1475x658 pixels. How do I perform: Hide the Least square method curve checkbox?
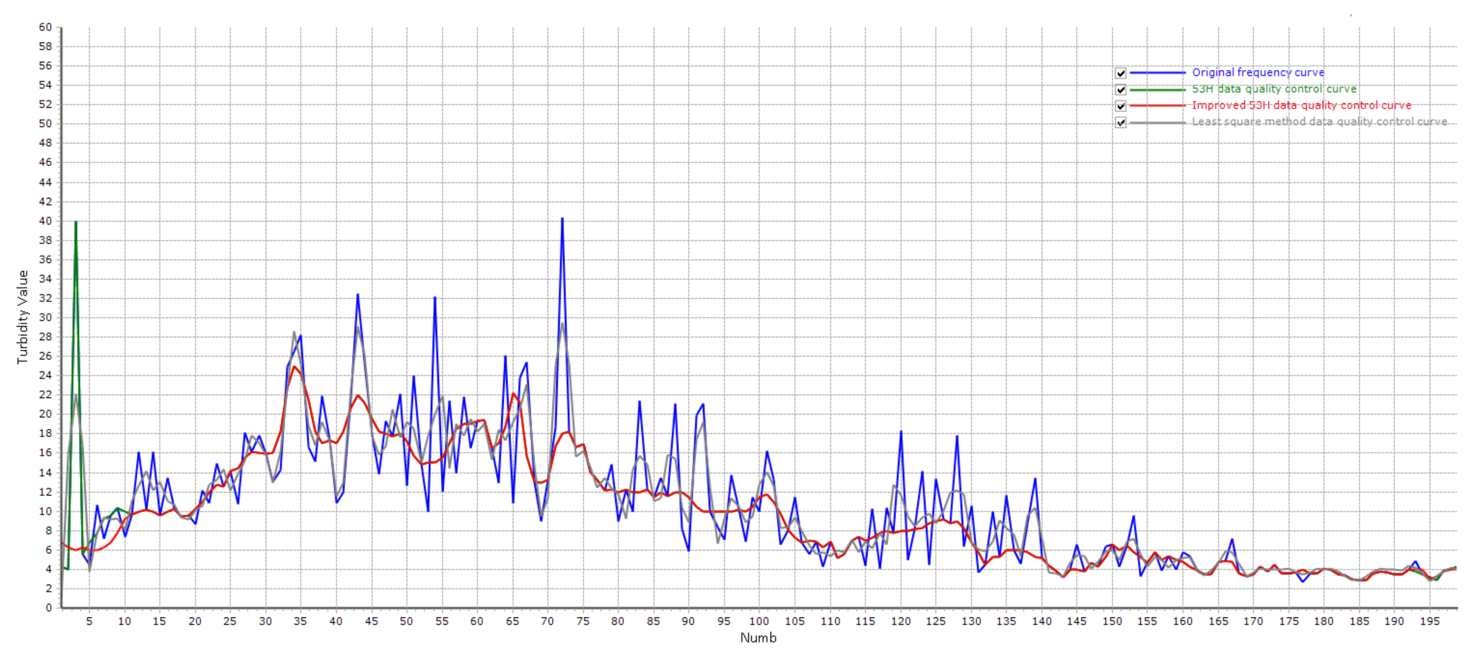coord(1121,122)
